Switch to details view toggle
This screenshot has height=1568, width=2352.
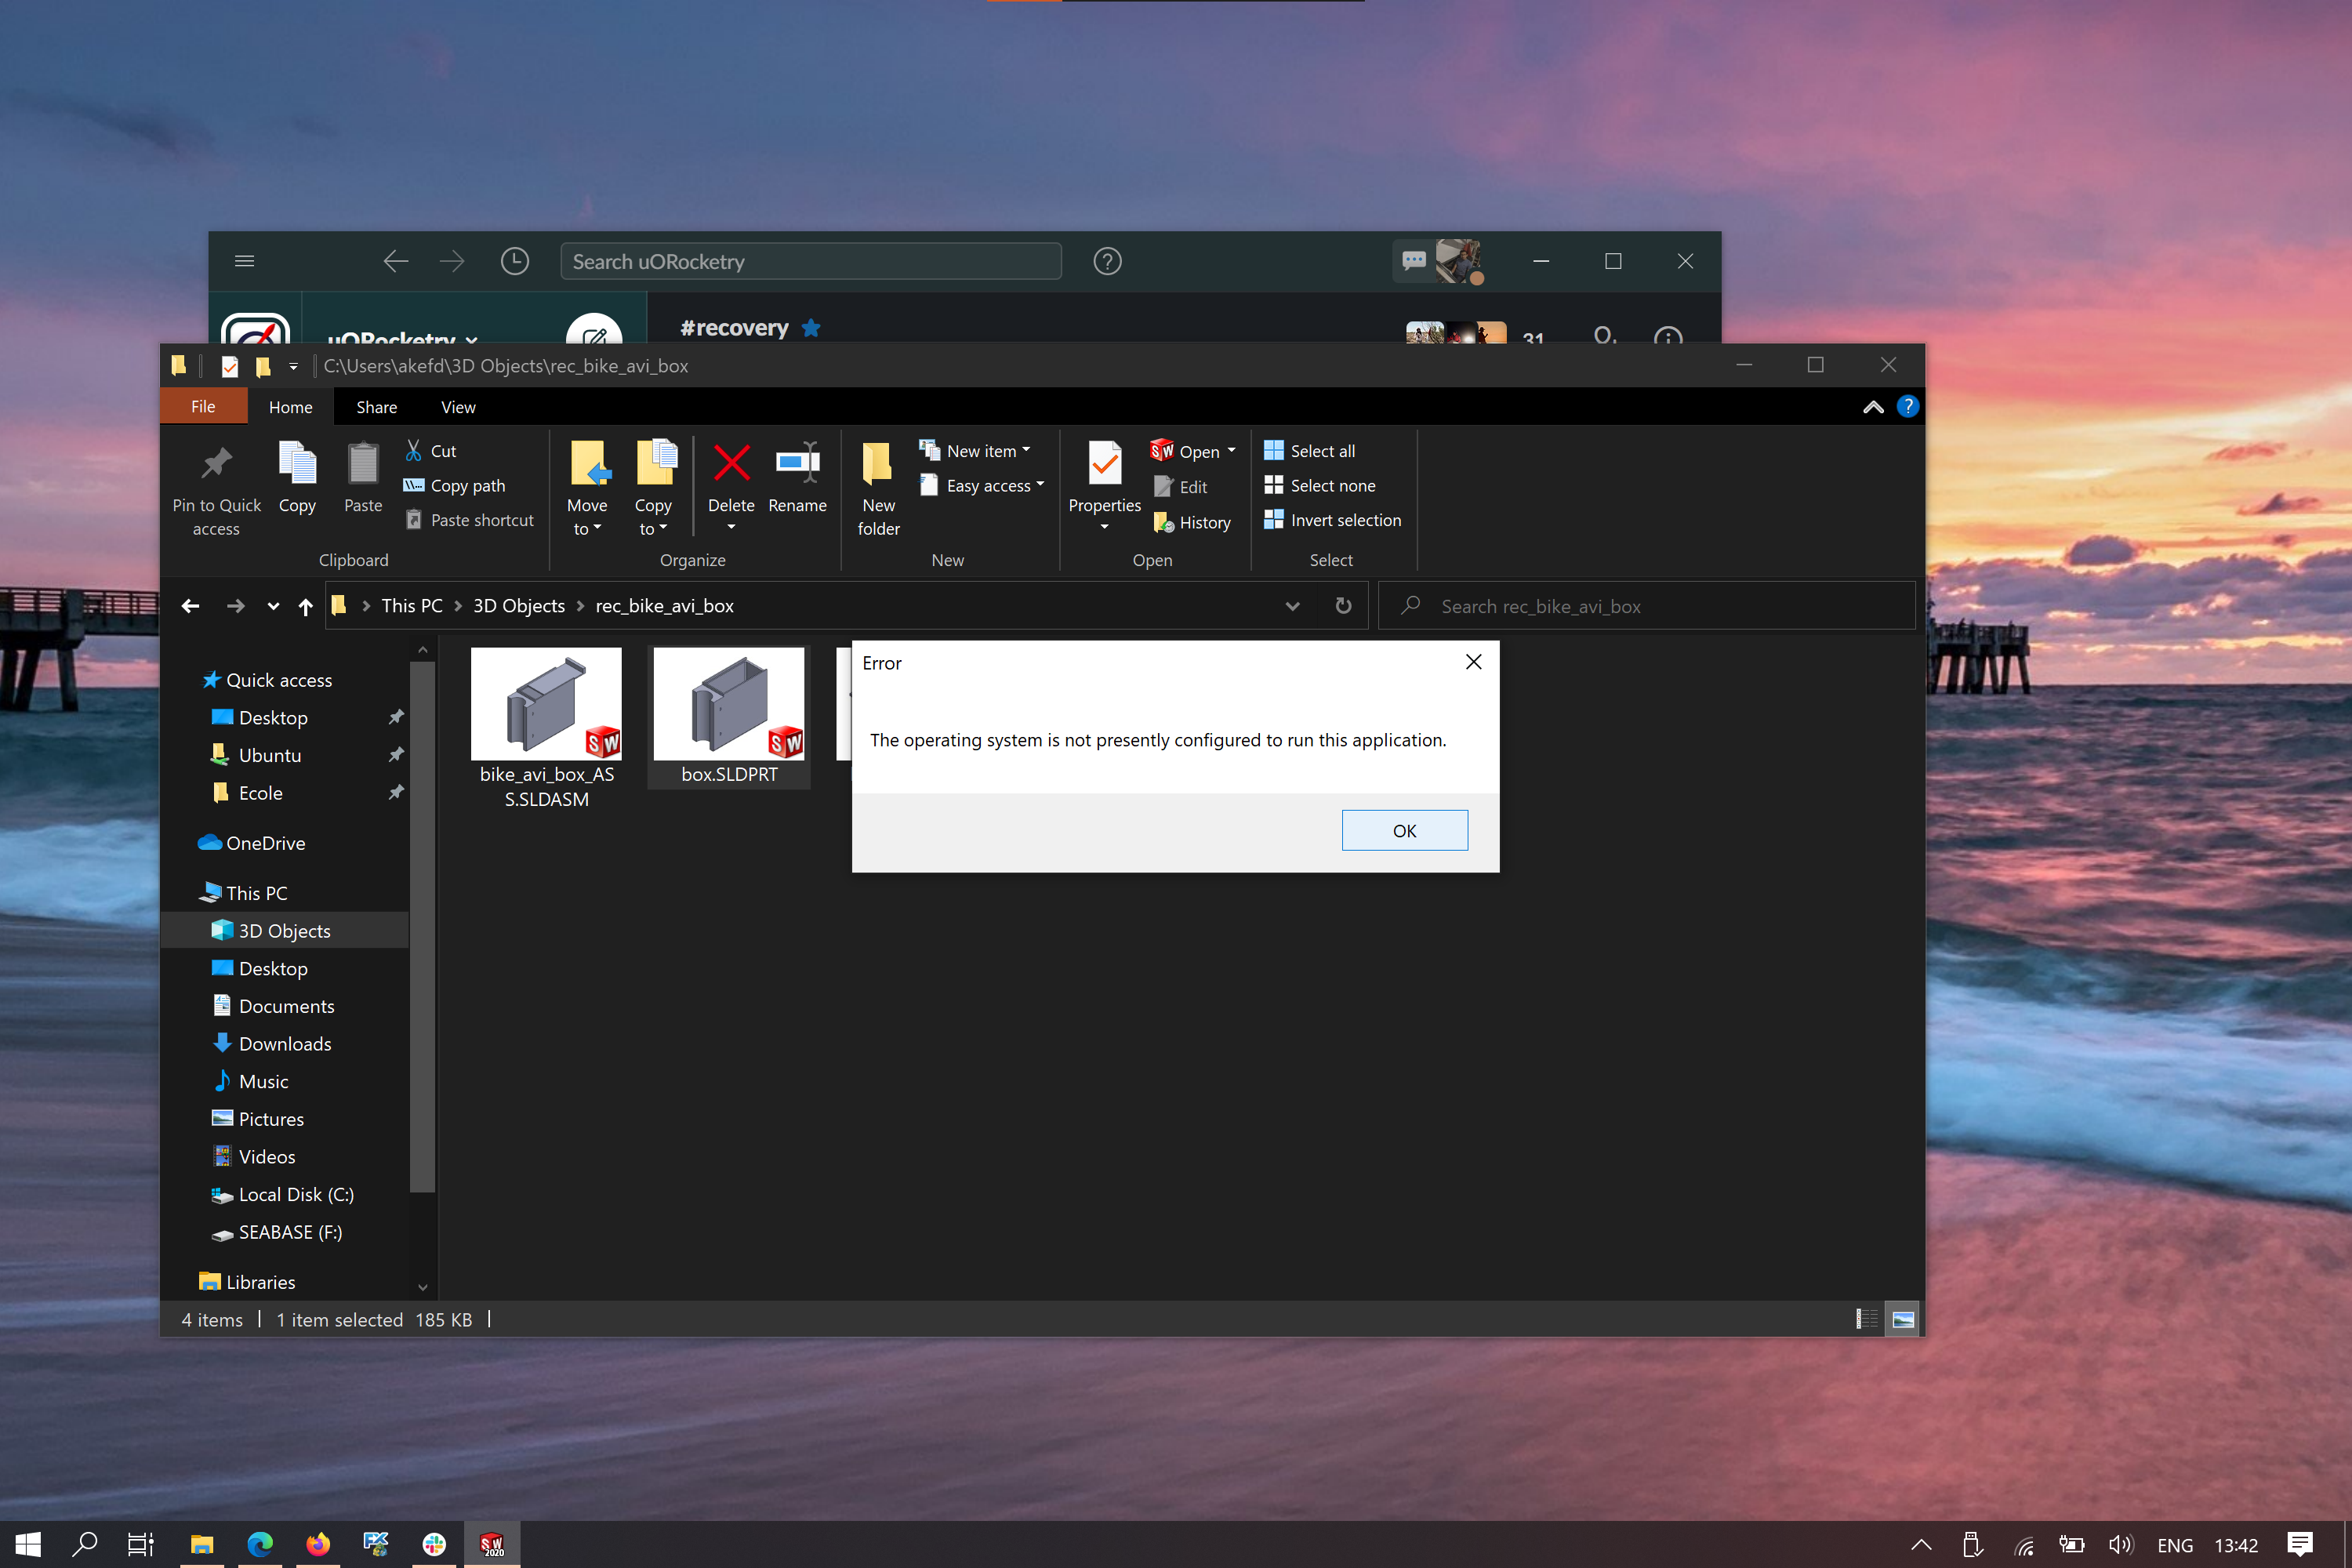click(x=1866, y=1320)
